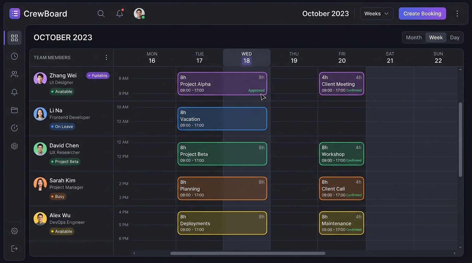
Task: Select Tuesday 17 column header
Action: [x=199, y=58]
